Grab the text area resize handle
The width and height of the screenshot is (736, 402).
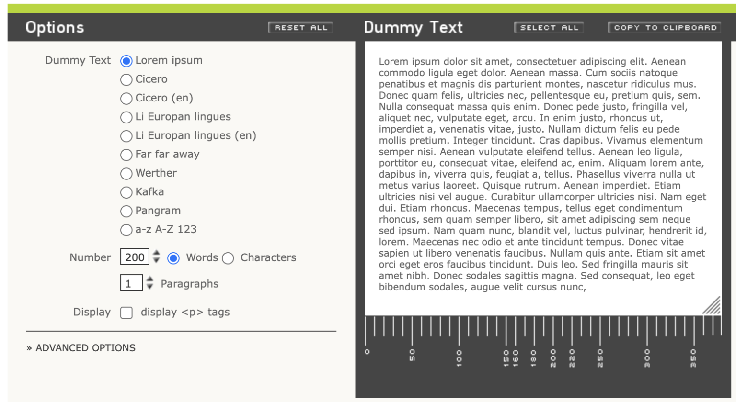pos(712,305)
